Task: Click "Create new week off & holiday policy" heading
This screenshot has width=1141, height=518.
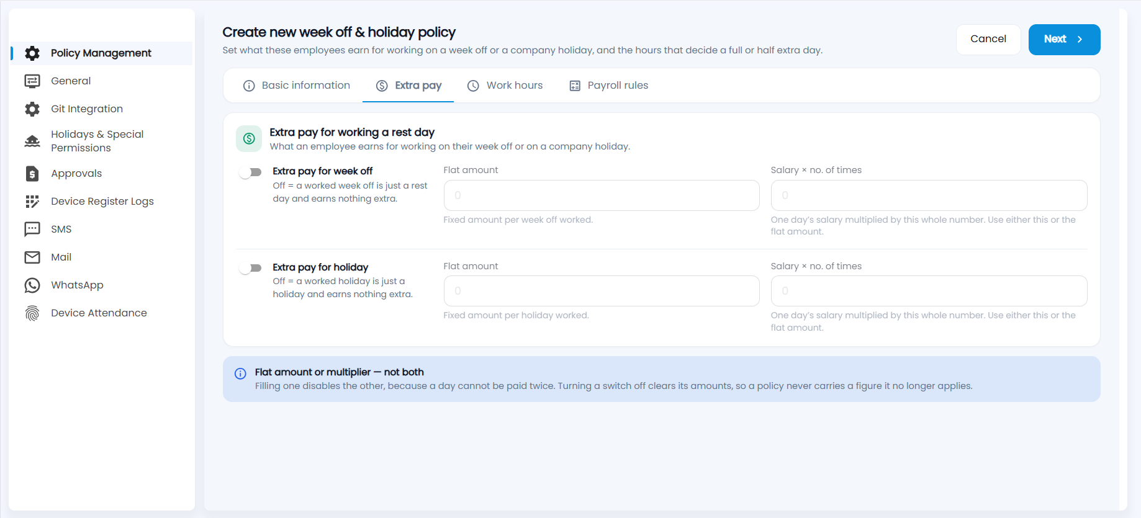Action: [x=339, y=32]
